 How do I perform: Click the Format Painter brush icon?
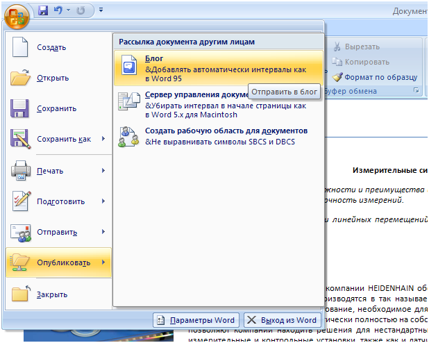coord(337,77)
